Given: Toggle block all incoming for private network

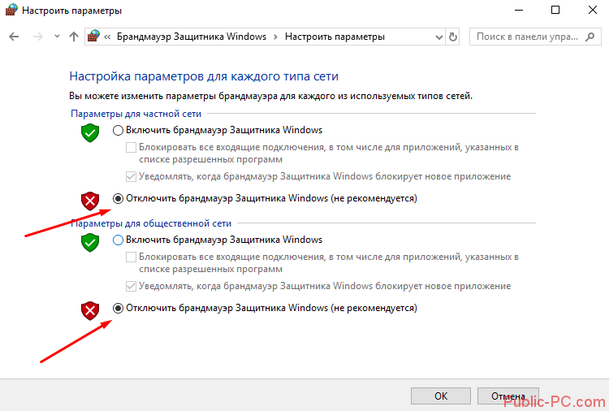Looking at the screenshot, I should click(131, 148).
